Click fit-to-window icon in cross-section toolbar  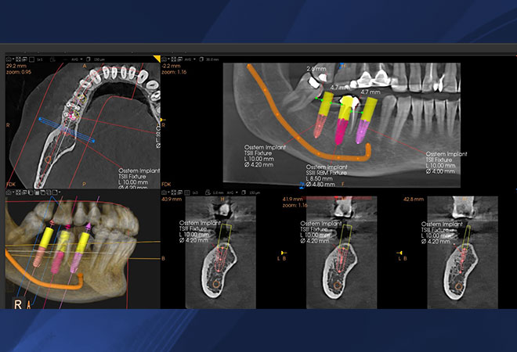click(174, 192)
